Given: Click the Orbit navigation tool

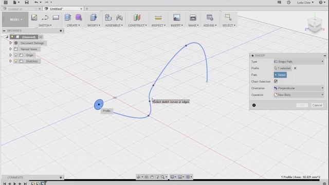Looking at the screenshot, I should (x=138, y=177).
